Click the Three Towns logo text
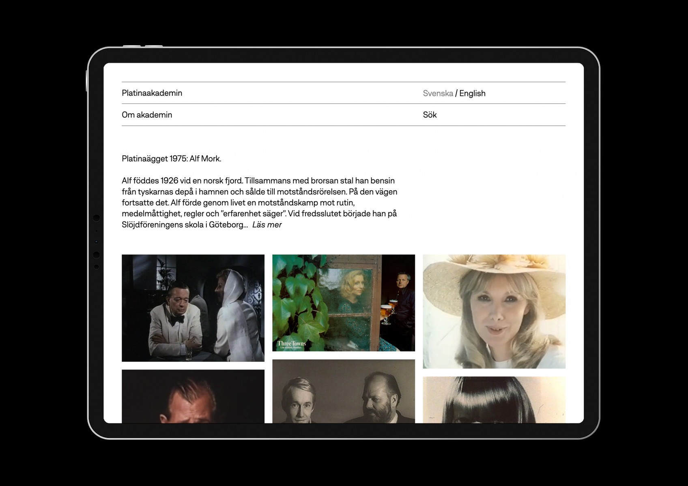Image resolution: width=688 pixels, height=486 pixels. [291, 344]
